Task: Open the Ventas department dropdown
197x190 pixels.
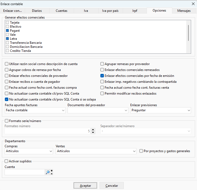Action: pos(96,151)
